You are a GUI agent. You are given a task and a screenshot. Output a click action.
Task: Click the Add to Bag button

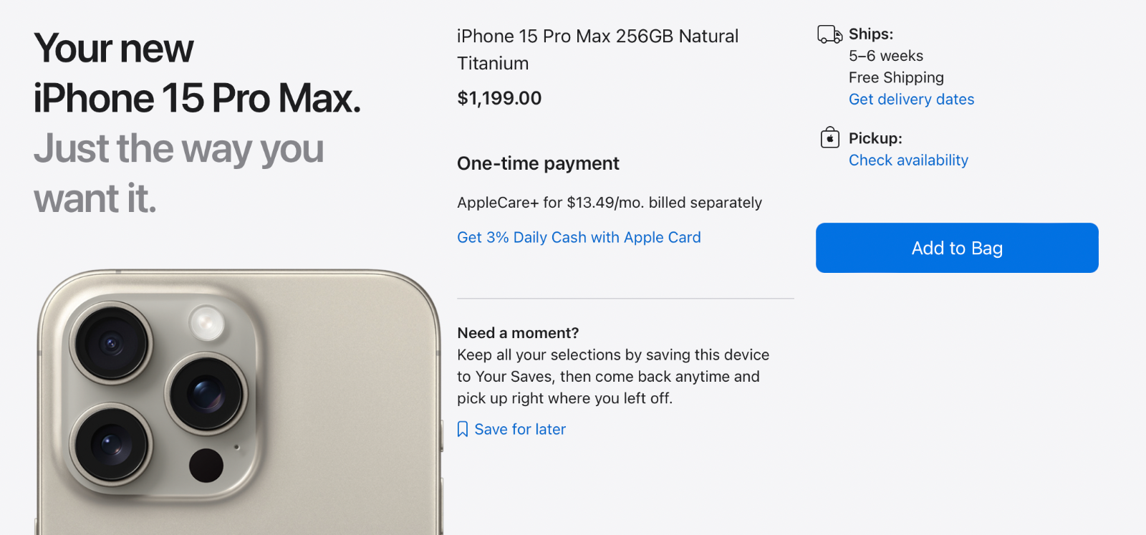pyautogui.click(x=957, y=248)
